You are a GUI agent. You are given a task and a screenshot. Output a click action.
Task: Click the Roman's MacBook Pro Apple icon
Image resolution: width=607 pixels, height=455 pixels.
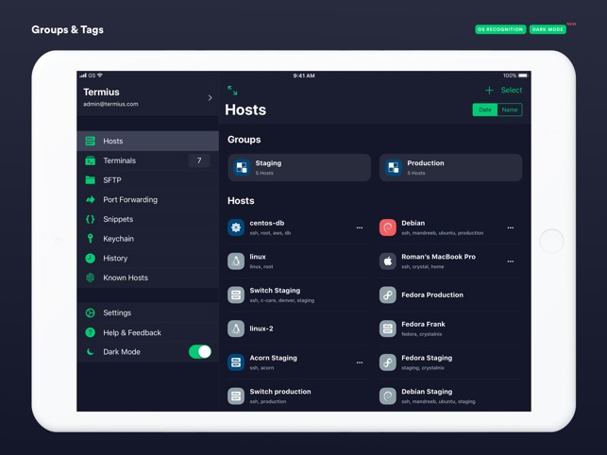[x=387, y=261]
